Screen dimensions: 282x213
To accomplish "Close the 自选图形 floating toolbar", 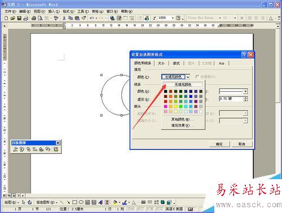I will point(58,143).
